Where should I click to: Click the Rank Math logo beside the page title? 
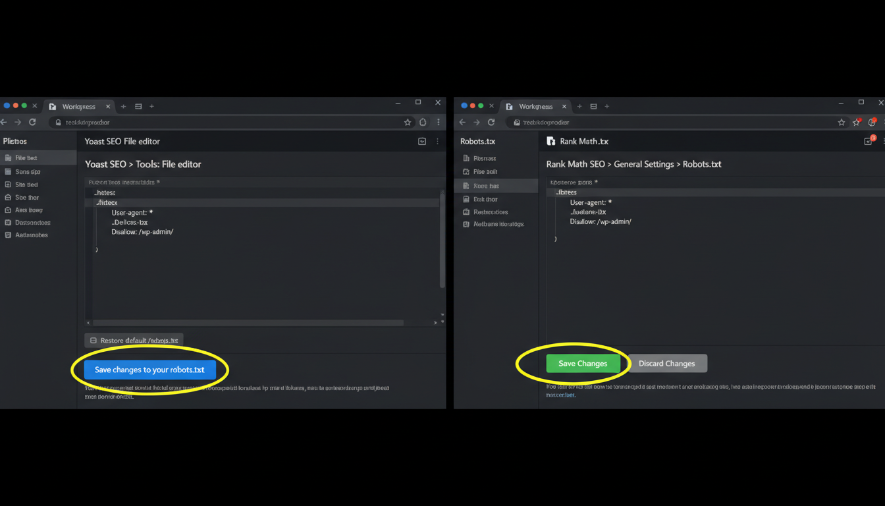(x=551, y=141)
